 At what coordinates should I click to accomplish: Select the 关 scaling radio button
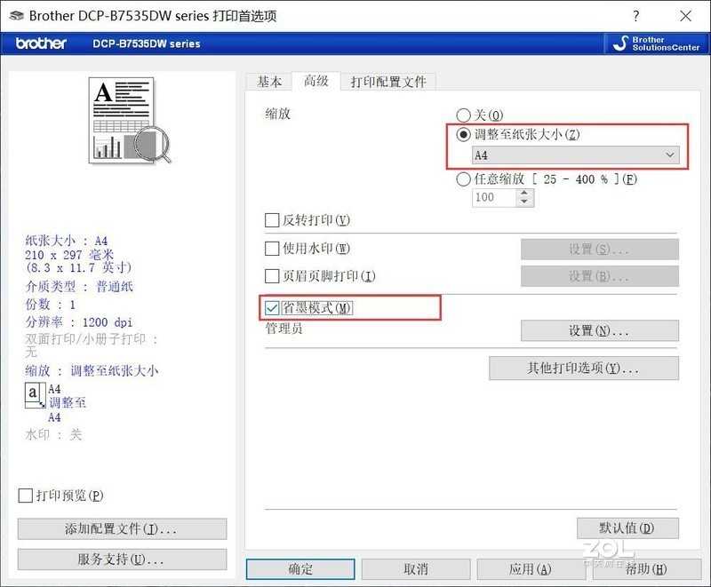click(x=463, y=115)
